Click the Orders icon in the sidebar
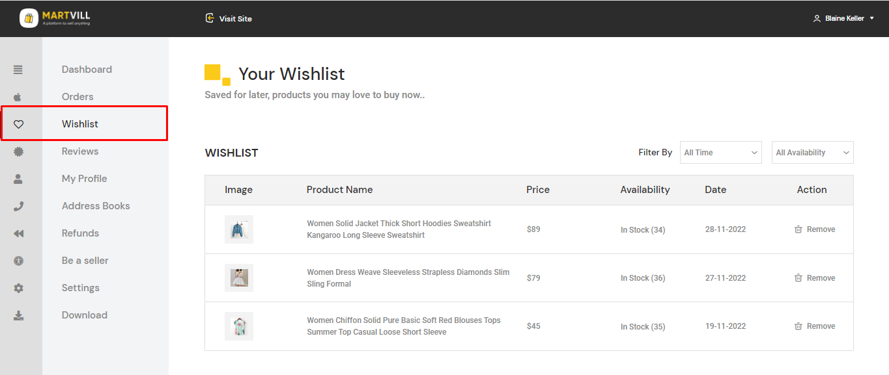Viewport: 889px width, 375px height. pos(18,97)
